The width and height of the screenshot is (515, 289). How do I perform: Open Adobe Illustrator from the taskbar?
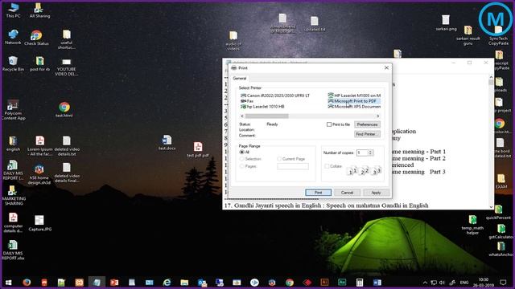pos(324,283)
